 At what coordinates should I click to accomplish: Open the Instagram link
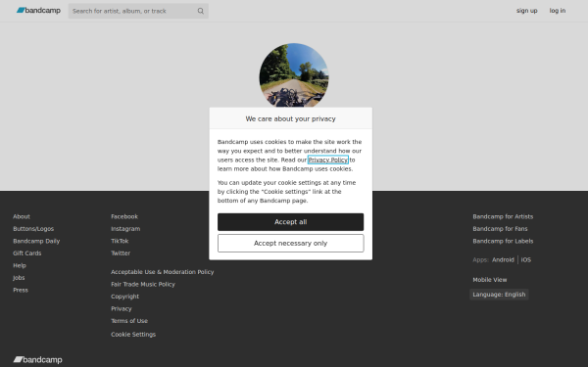coord(125,229)
